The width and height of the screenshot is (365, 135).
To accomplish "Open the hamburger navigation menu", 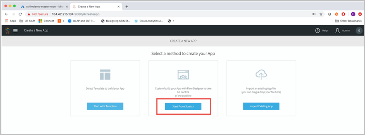I will tap(15, 30).
